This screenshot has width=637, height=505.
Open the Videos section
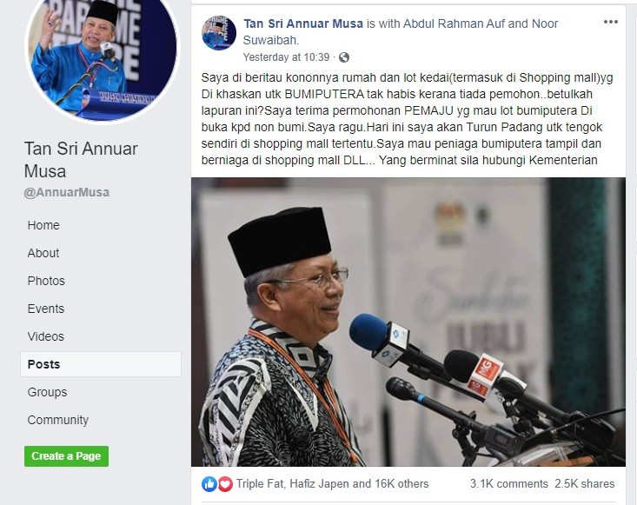46,336
